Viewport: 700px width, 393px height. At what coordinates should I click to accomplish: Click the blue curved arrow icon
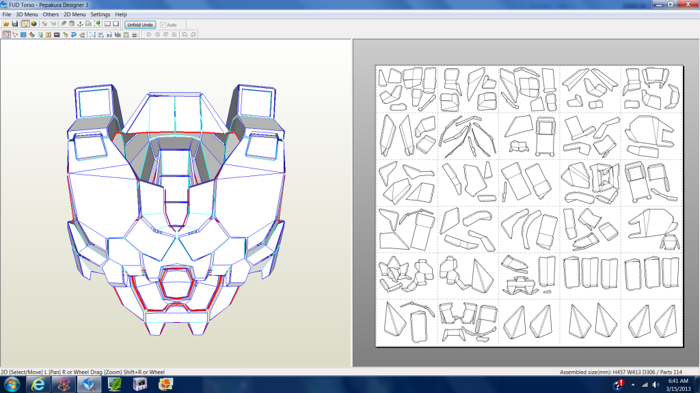pos(74,35)
